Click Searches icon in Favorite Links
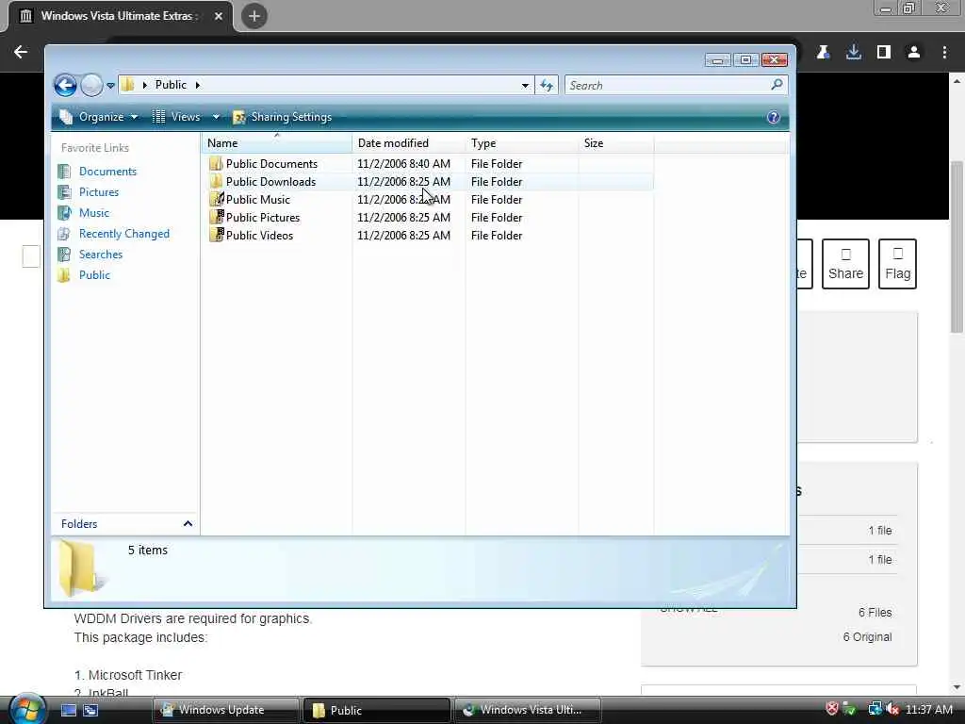The image size is (965, 724). (64, 255)
